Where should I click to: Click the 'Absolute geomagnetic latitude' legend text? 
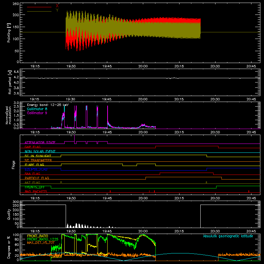(x=228, y=236)
